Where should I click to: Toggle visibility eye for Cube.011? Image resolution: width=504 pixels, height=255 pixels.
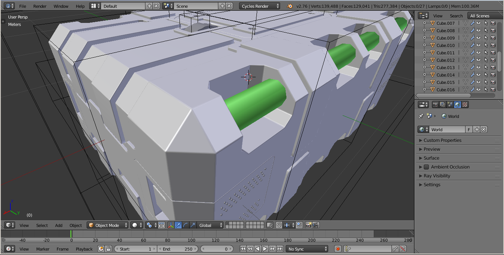pyautogui.click(x=478, y=52)
